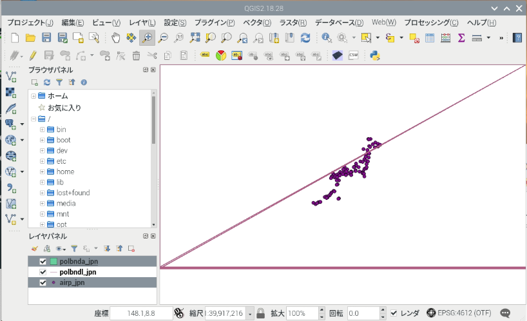
Task: Click the purple airp_jpn symbol
Action: click(x=53, y=283)
